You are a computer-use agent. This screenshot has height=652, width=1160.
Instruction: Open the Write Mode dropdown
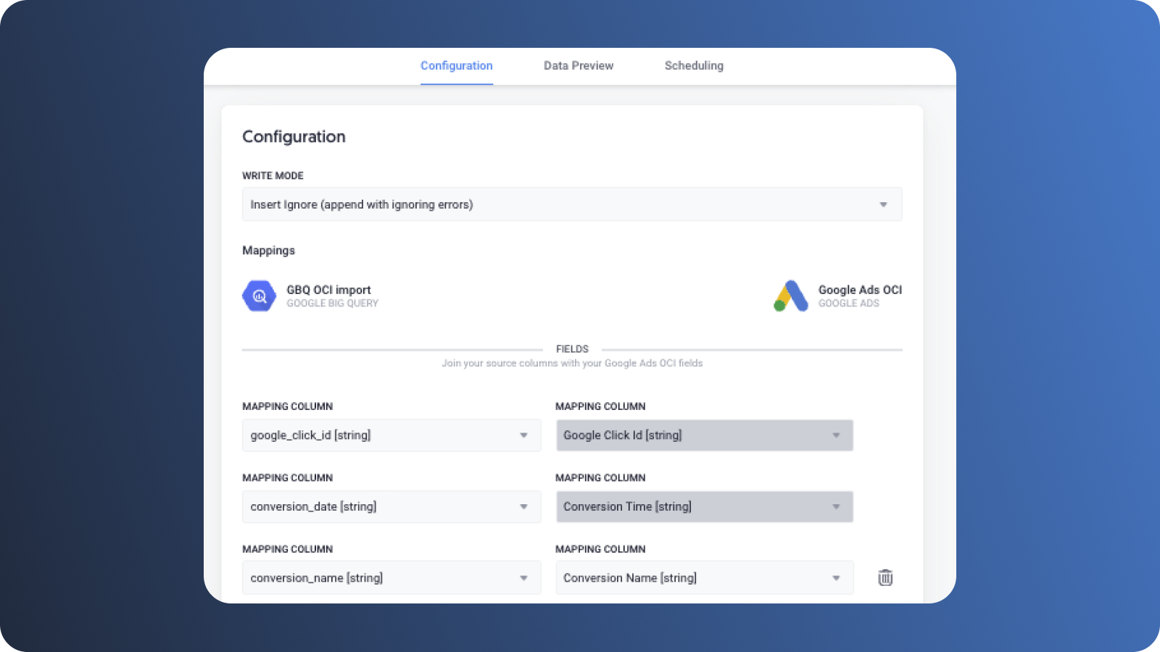[572, 204]
